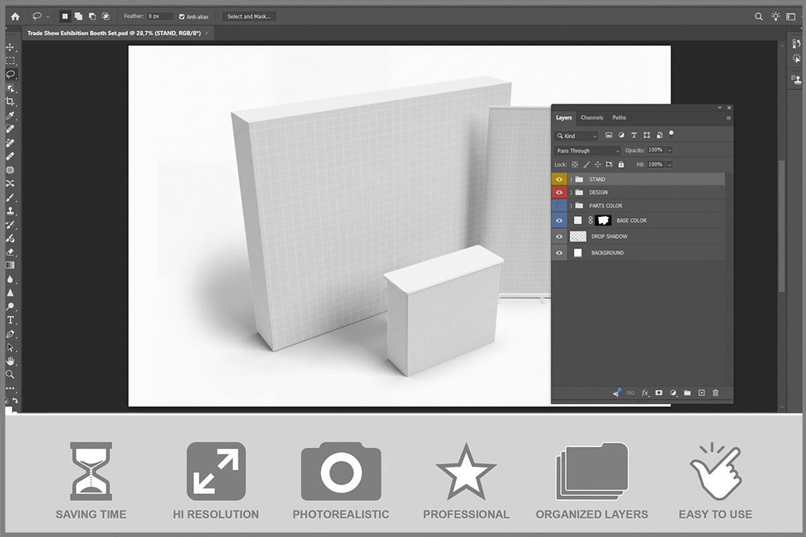The width and height of the screenshot is (806, 537).
Task: Add a layer mask
Action: (x=659, y=393)
